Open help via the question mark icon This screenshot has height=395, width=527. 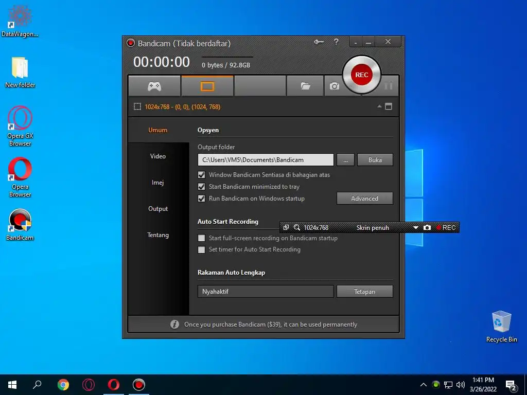coord(336,42)
